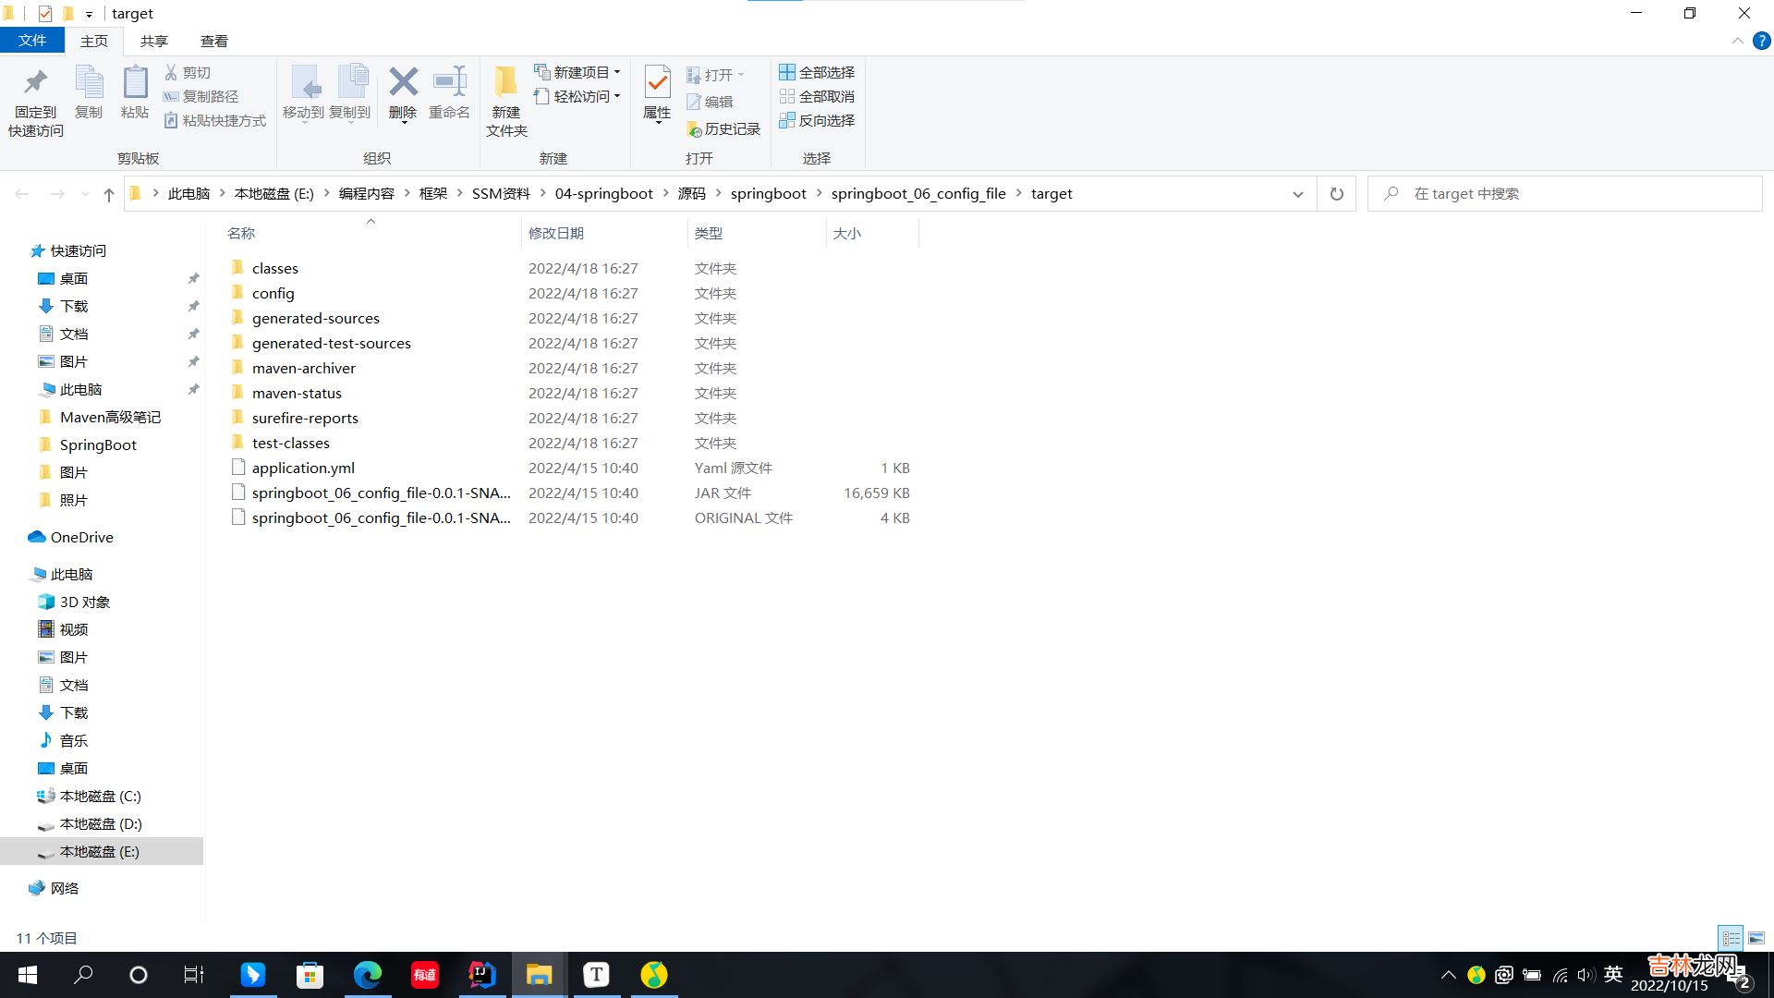Open the 文件 menu
Screen dimensions: 1774x998
click(x=32, y=41)
